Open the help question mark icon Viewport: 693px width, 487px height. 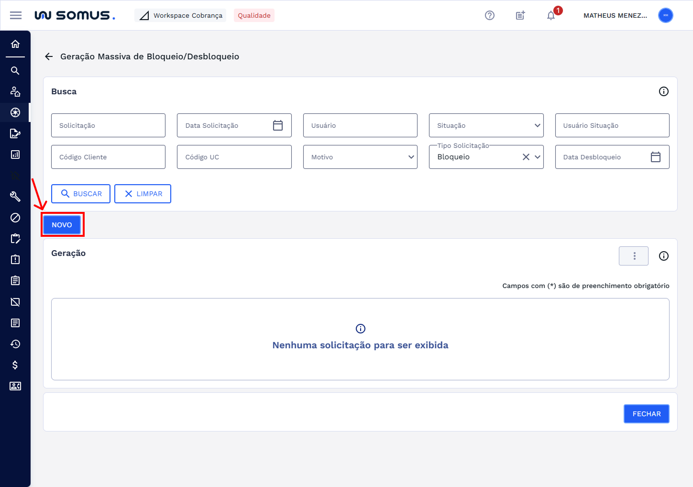490,15
